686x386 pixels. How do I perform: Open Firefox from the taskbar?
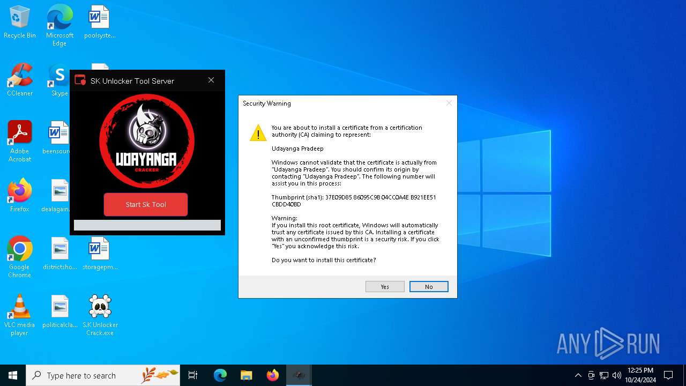pyautogui.click(x=273, y=375)
